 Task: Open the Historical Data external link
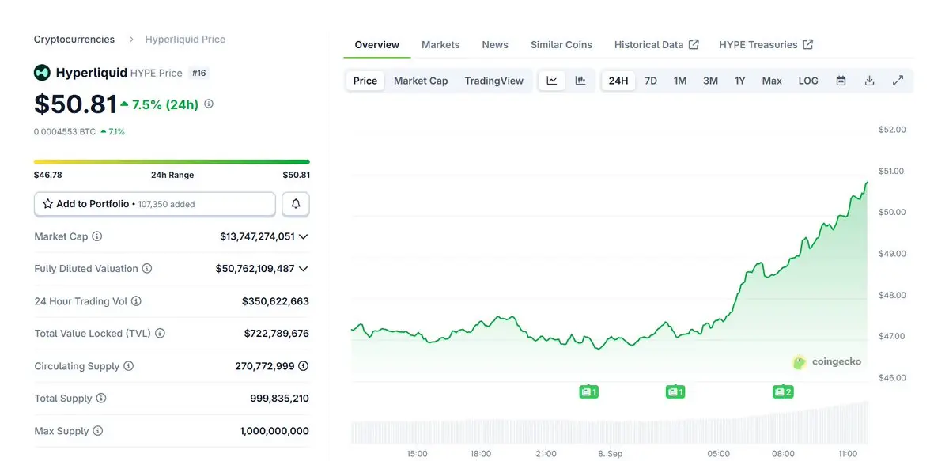click(x=656, y=45)
